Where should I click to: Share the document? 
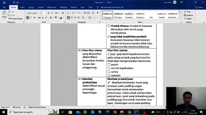199,7
